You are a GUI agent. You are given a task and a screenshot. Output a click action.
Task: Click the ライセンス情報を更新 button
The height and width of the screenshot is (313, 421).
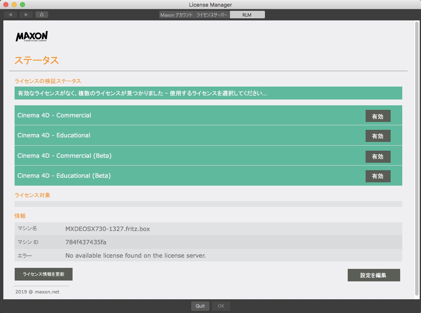pos(43,274)
